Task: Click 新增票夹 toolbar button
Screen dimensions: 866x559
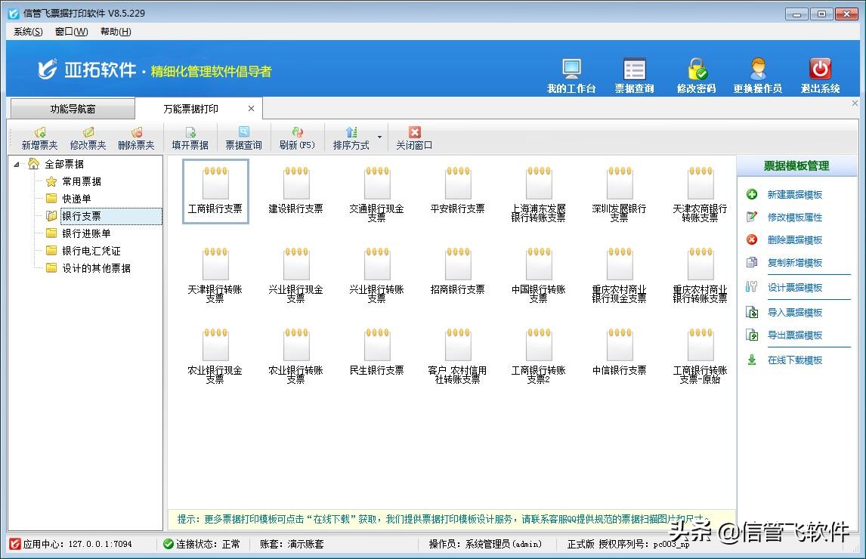Action: [40, 138]
